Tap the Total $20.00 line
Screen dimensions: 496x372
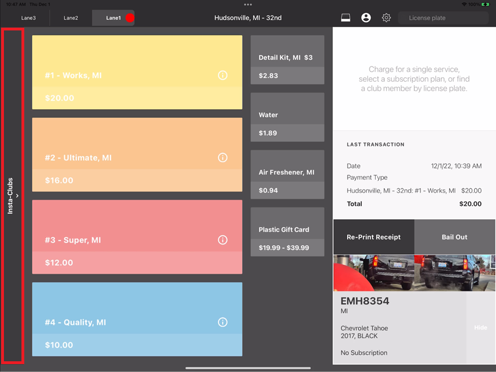pos(414,204)
